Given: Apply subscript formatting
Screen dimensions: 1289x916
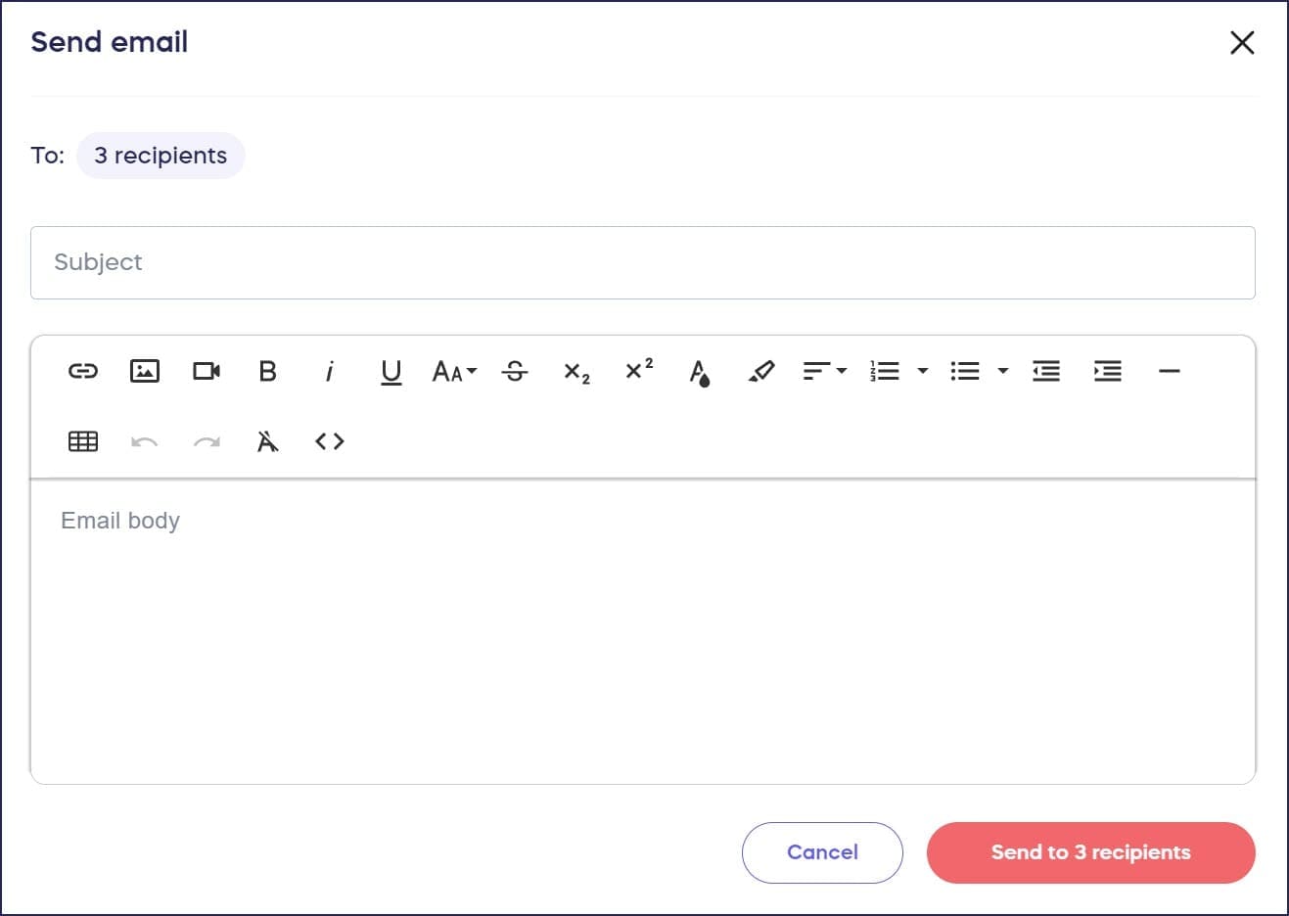Looking at the screenshot, I should click(x=576, y=372).
